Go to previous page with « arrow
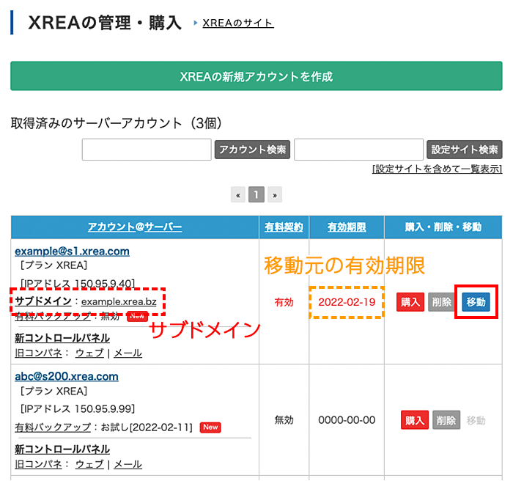 237,195
